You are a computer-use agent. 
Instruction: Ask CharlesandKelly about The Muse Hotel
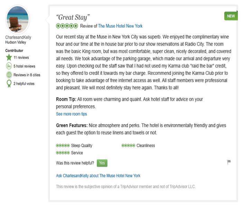[98, 176]
